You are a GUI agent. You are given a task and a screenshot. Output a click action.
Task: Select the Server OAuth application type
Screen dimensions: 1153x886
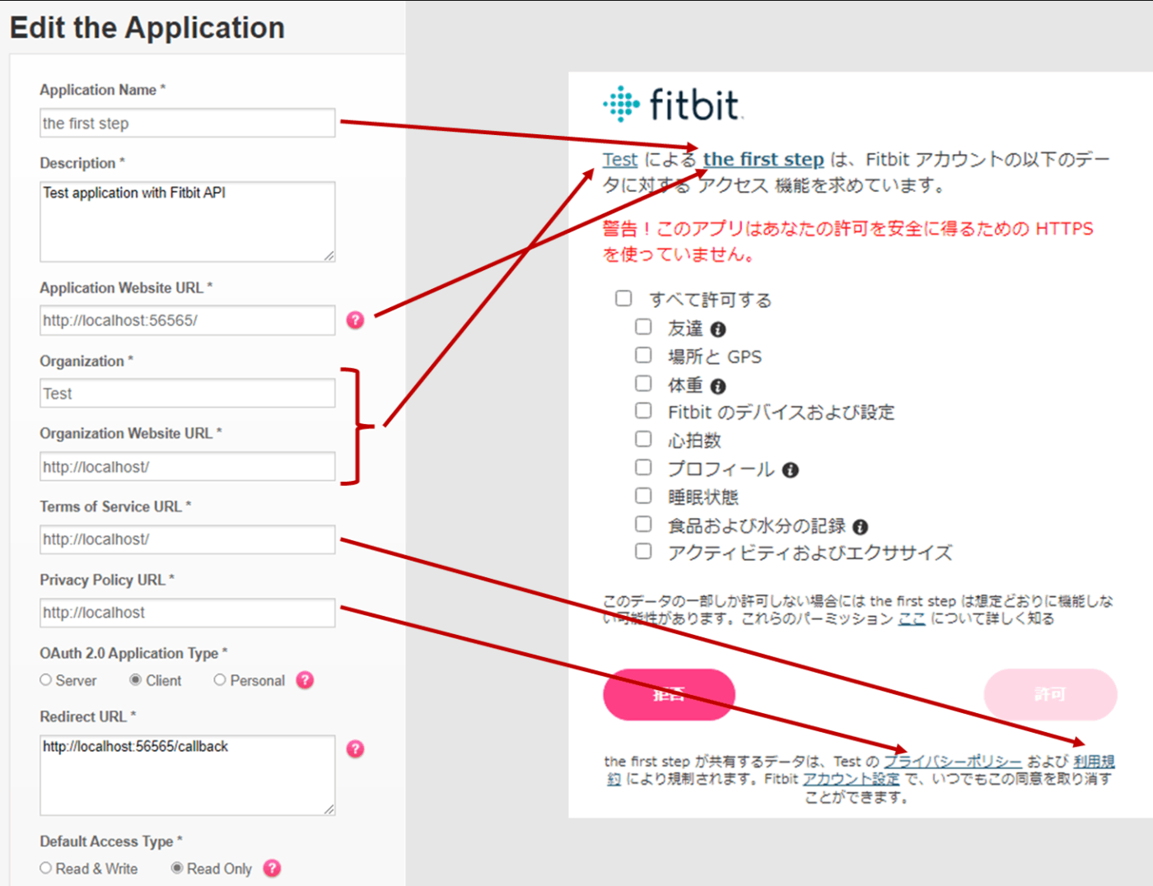point(46,680)
